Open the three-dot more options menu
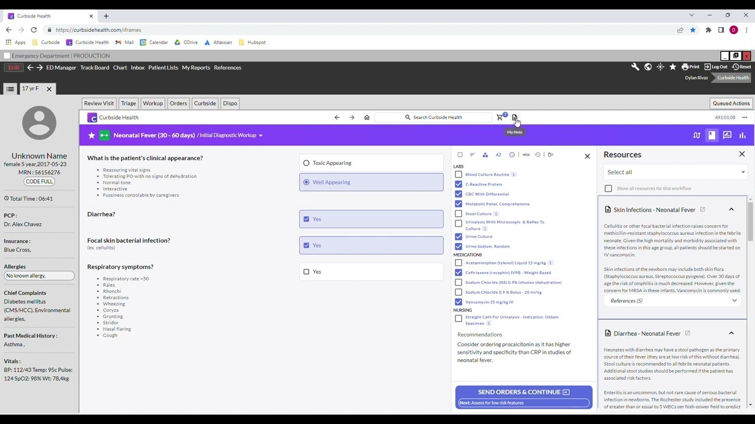 [x=744, y=117]
